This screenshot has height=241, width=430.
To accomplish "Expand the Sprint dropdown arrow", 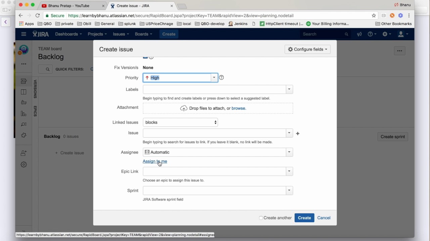I will [x=289, y=190].
